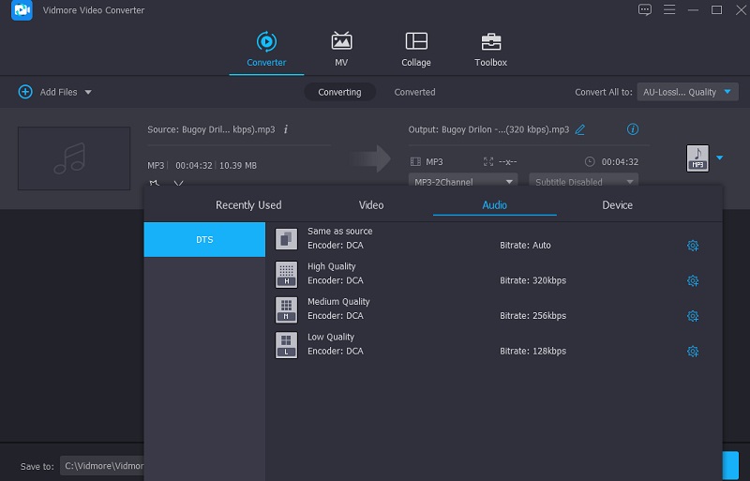Switch to the Video format tab
The width and height of the screenshot is (750, 481).
[x=371, y=205]
